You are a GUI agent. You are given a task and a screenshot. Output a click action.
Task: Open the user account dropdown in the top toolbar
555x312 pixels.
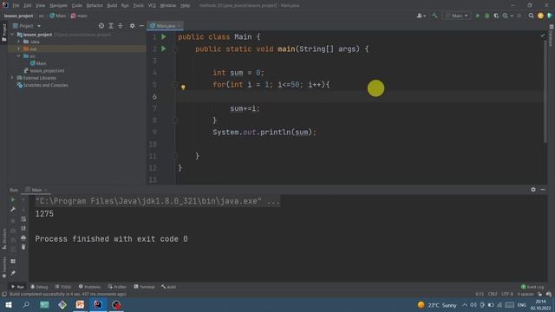coord(421,16)
